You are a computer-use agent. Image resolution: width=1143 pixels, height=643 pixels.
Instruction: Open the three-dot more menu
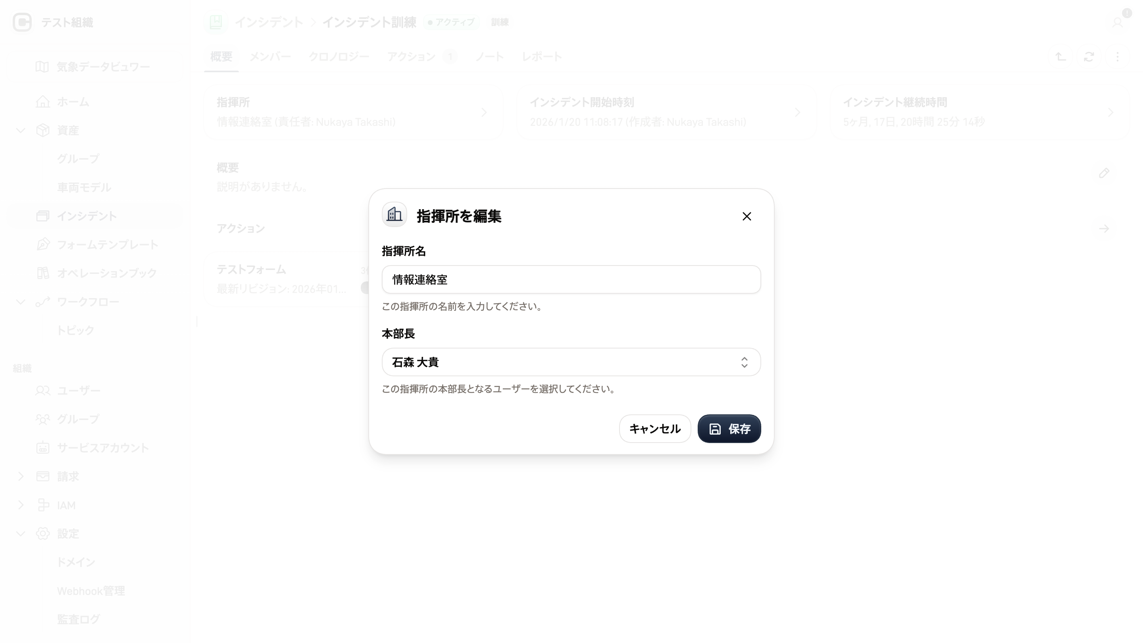coord(1117,56)
